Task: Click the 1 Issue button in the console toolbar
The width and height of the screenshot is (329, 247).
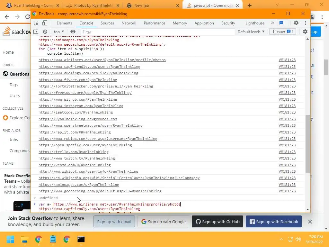Action: click(x=283, y=32)
